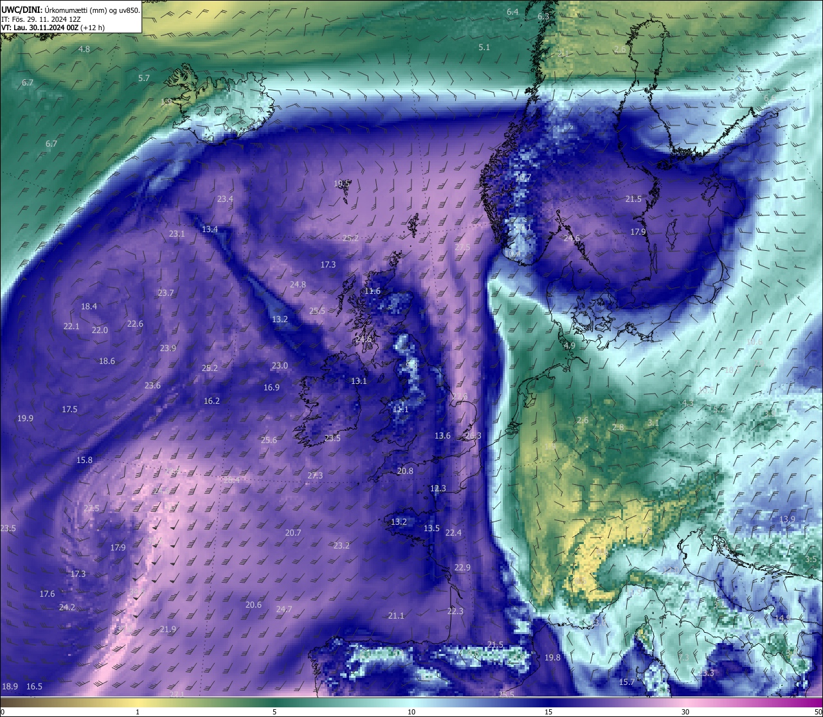Screen dimensions: 823x717
Task: Click the 28.4 value label
Action: [x=231, y=480]
